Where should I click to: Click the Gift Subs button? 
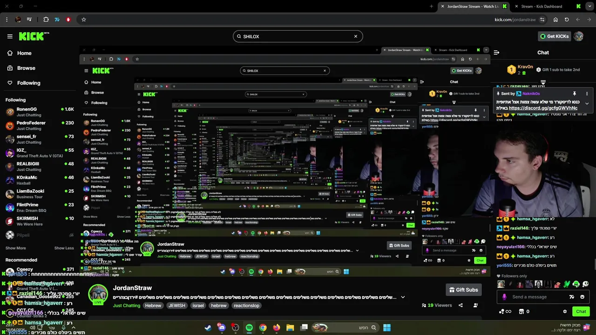tap(463, 290)
